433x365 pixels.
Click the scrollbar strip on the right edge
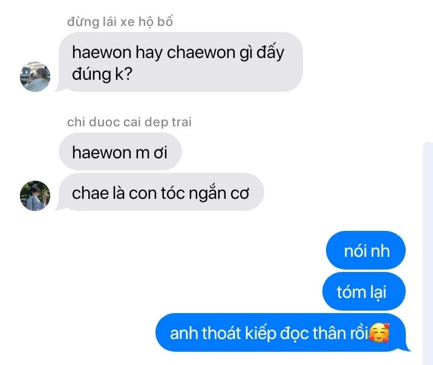click(428, 253)
